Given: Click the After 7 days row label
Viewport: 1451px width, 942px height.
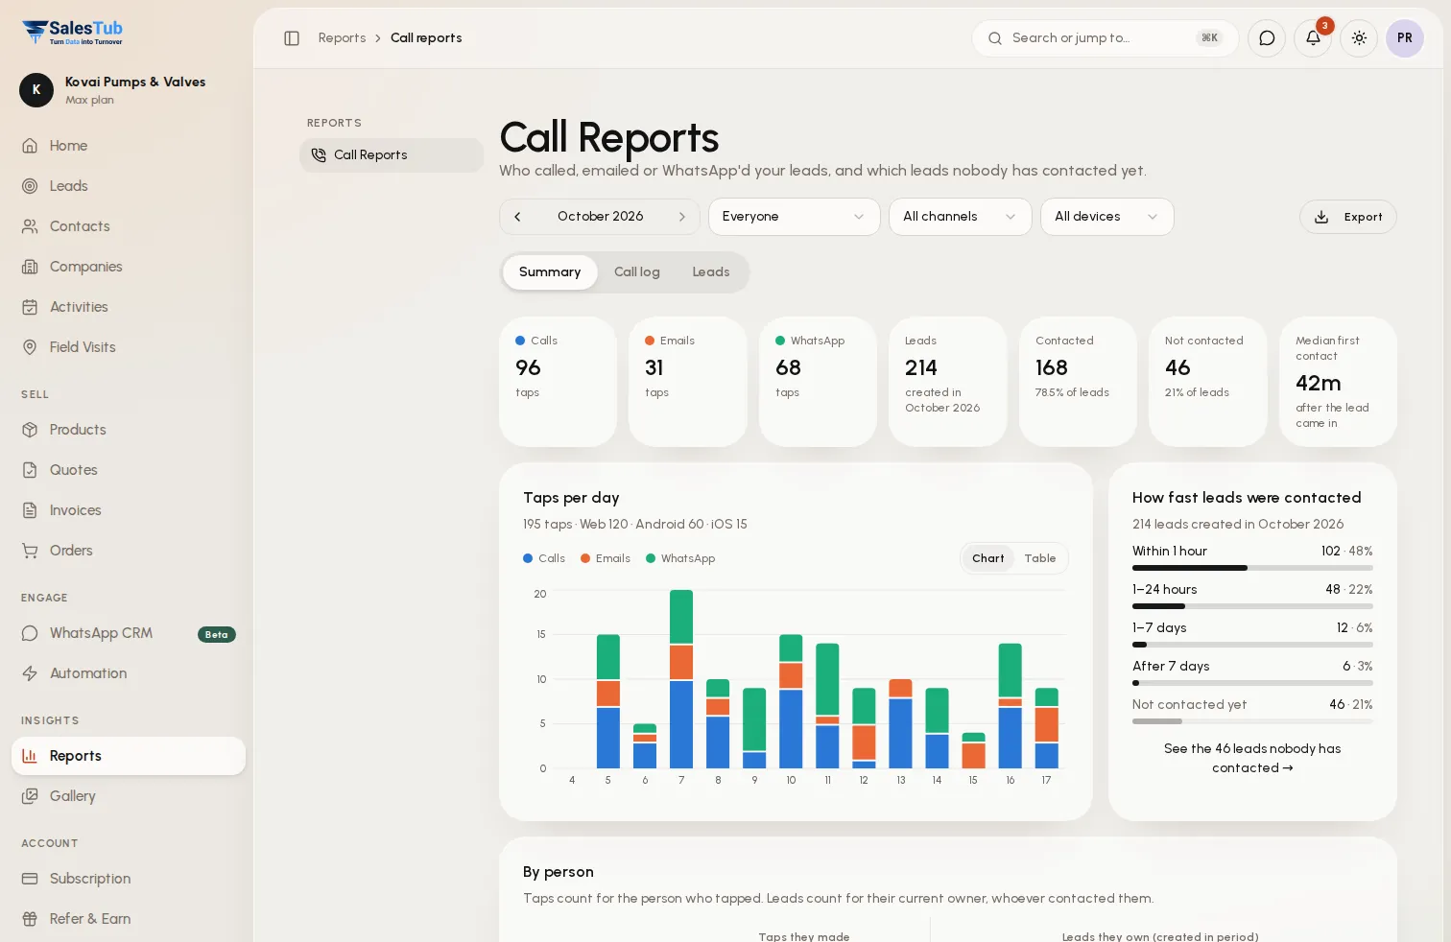Looking at the screenshot, I should (x=1171, y=667).
